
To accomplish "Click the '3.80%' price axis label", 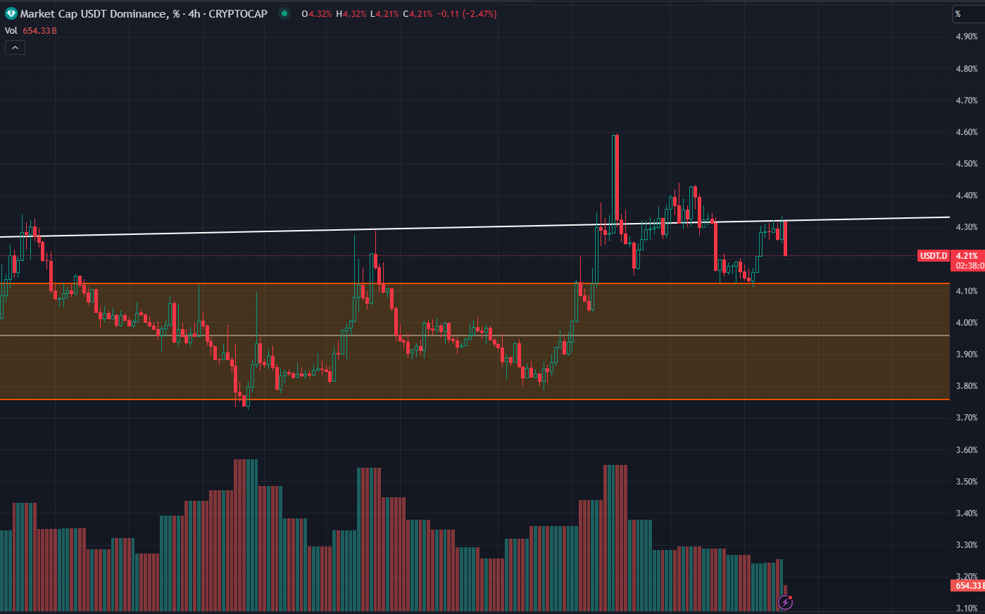I will click(966, 386).
